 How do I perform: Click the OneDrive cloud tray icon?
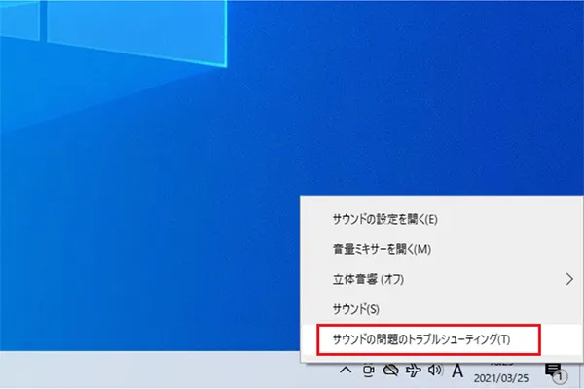391,370
